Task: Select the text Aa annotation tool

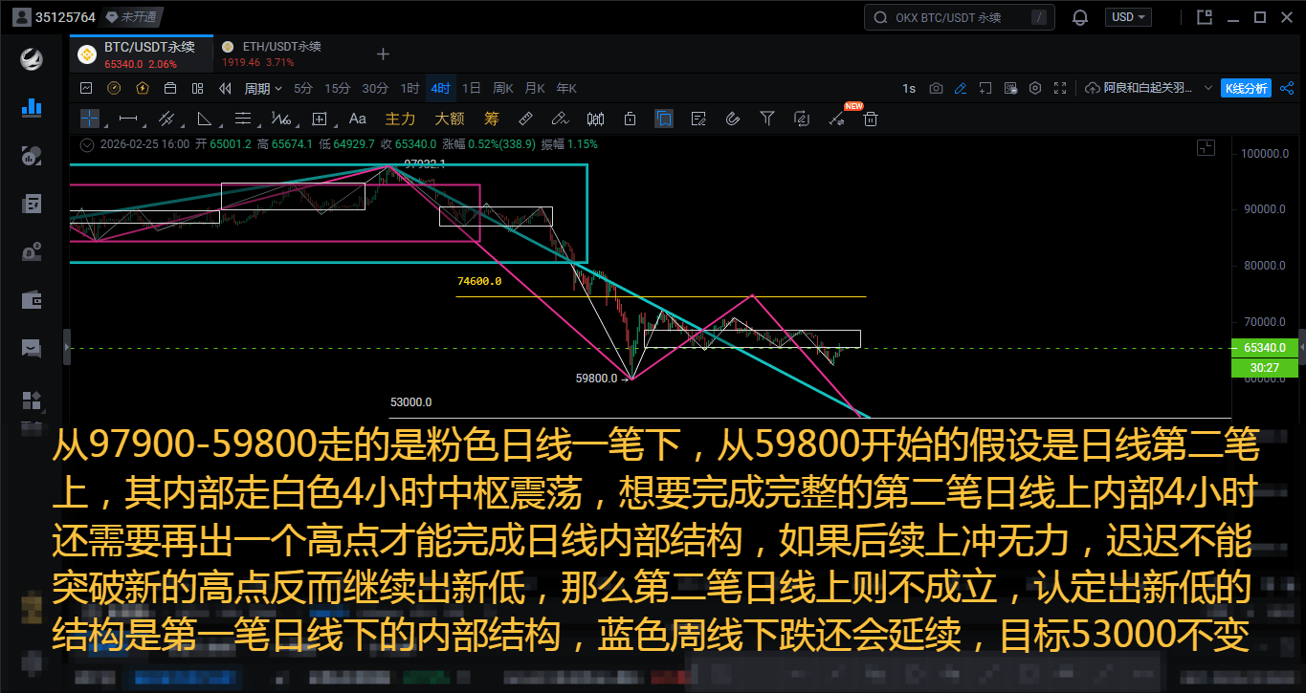Action: pyautogui.click(x=358, y=119)
